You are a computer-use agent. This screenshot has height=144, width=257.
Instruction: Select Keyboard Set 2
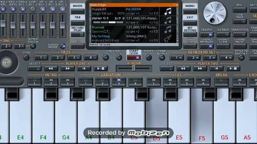193,58
